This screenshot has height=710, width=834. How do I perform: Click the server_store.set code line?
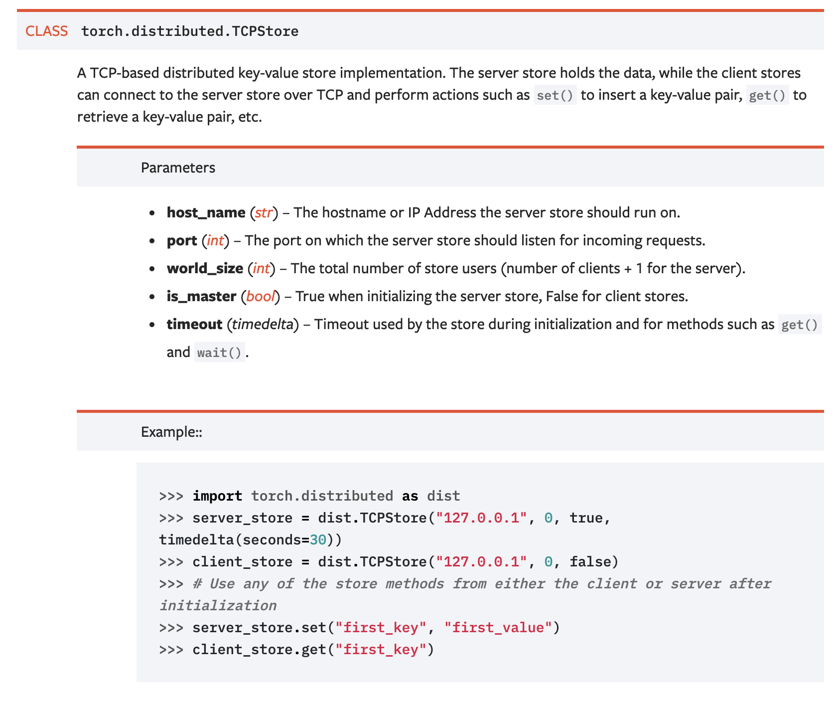(359, 628)
